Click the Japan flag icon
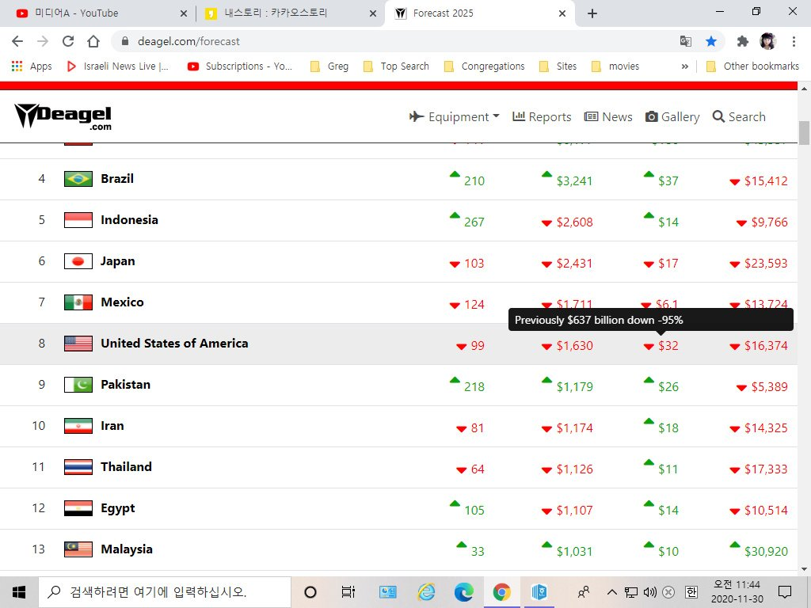Image resolution: width=811 pixels, height=608 pixels. pyautogui.click(x=78, y=261)
